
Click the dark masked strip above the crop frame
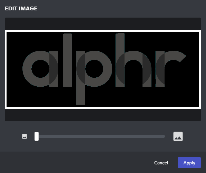(x=103, y=24)
